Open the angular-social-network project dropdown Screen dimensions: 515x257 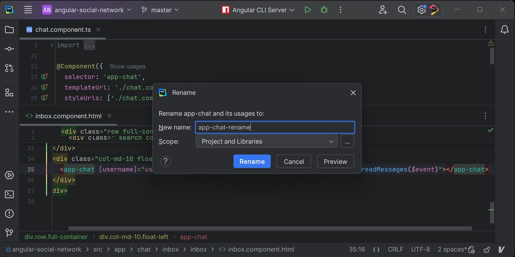pyautogui.click(x=87, y=10)
